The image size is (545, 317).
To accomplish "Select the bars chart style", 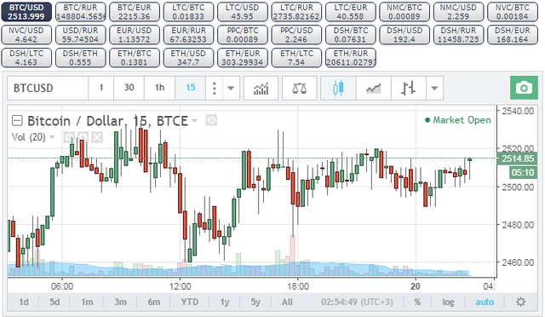I will pyautogui.click(x=408, y=88).
